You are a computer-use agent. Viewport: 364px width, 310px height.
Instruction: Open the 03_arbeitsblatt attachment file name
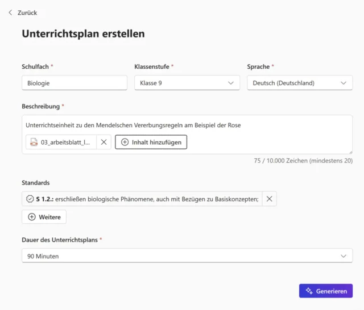click(65, 143)
